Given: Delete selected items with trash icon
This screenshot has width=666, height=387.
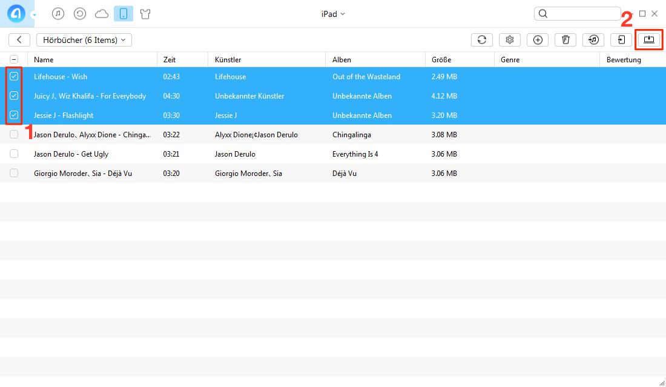Looking at the screenshot, I should point(565,40).
